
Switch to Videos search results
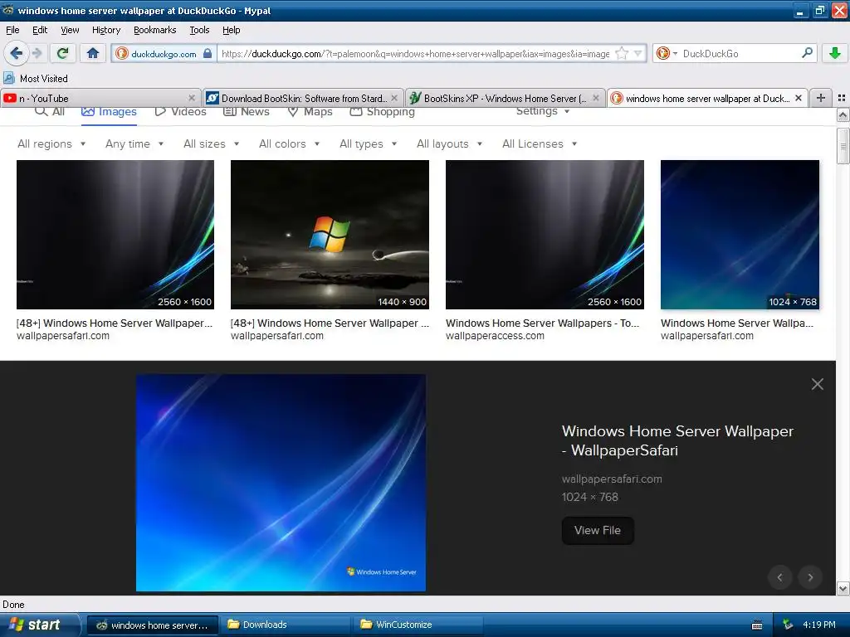[x=180, y=112]
